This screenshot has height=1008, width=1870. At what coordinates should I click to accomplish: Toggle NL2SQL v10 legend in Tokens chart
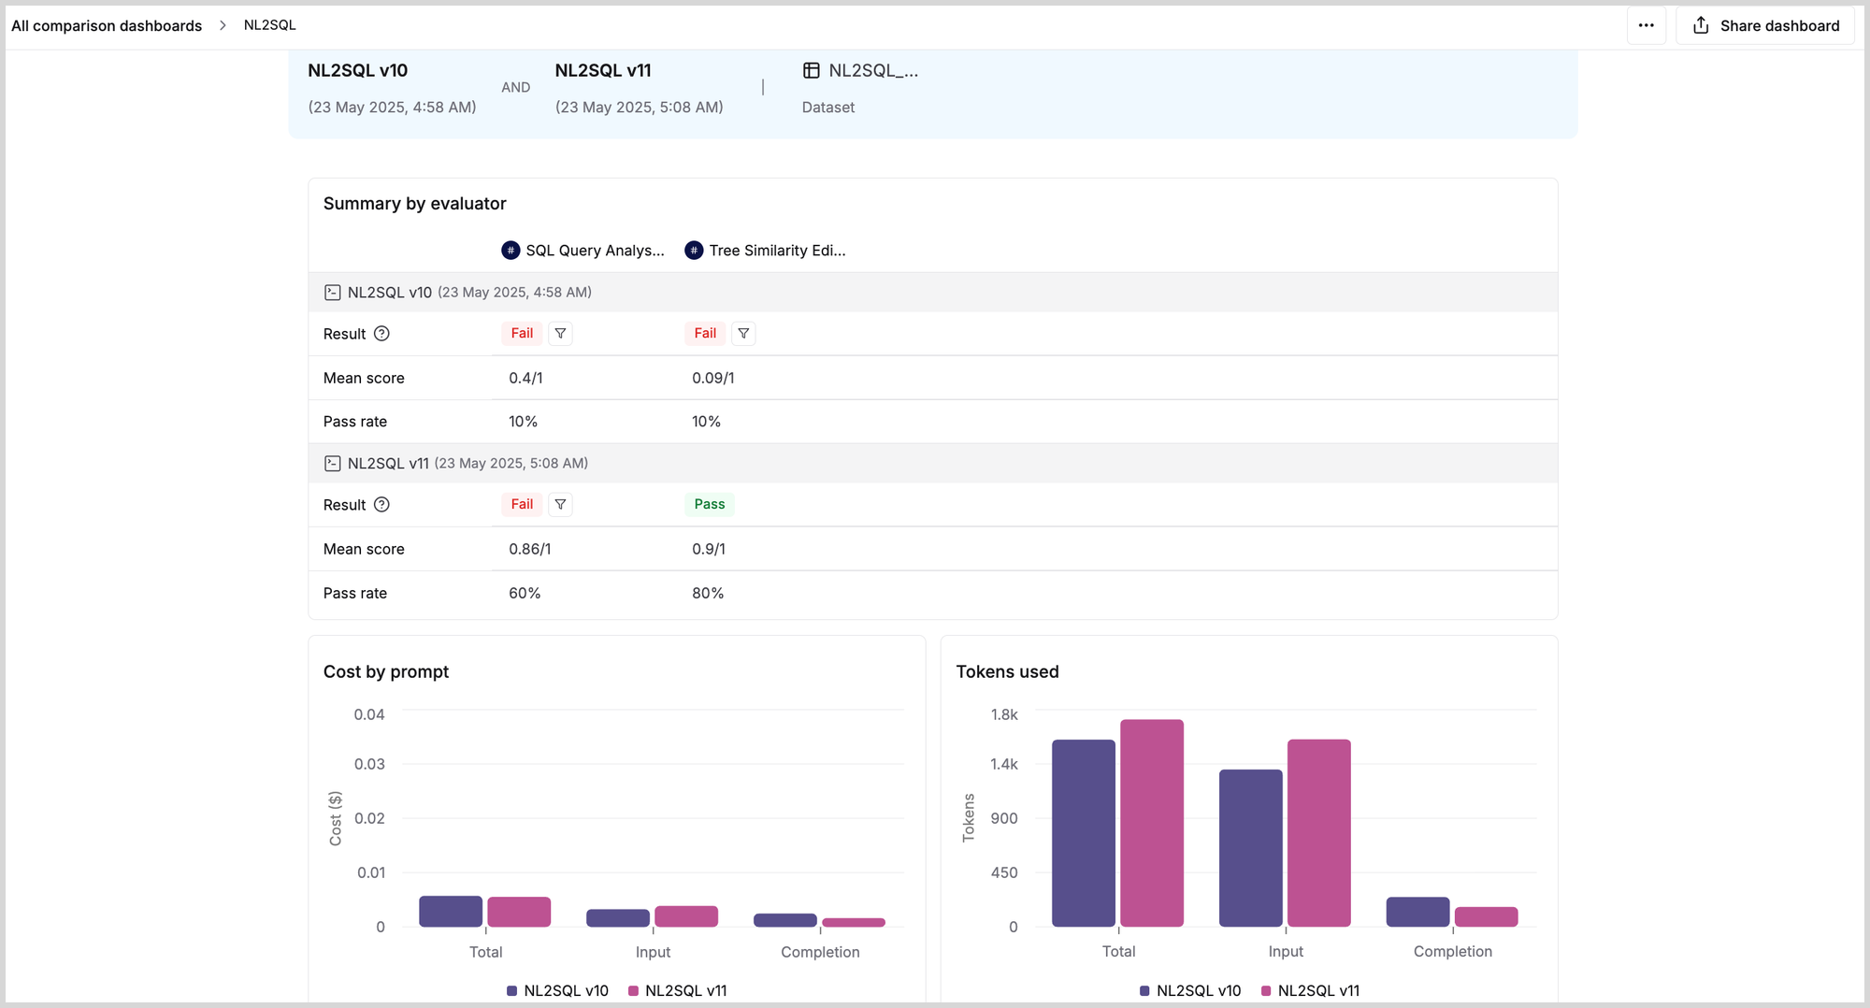pyautogui.click(x=1190, y=990)
